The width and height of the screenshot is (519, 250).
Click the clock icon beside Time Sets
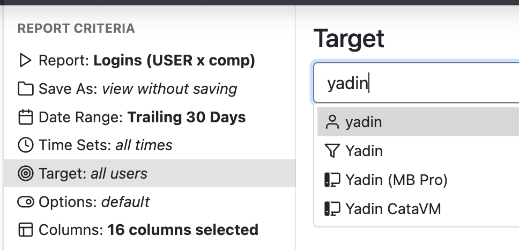[x=25, y=145]
